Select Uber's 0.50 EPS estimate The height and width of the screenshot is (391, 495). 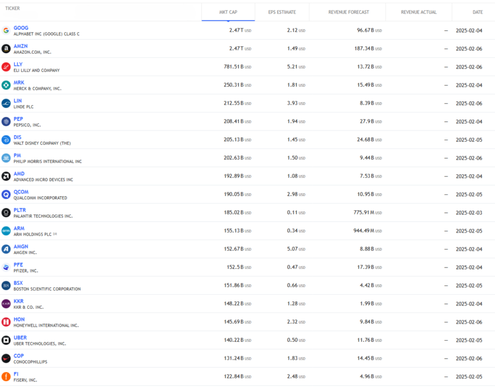point(296,340)
